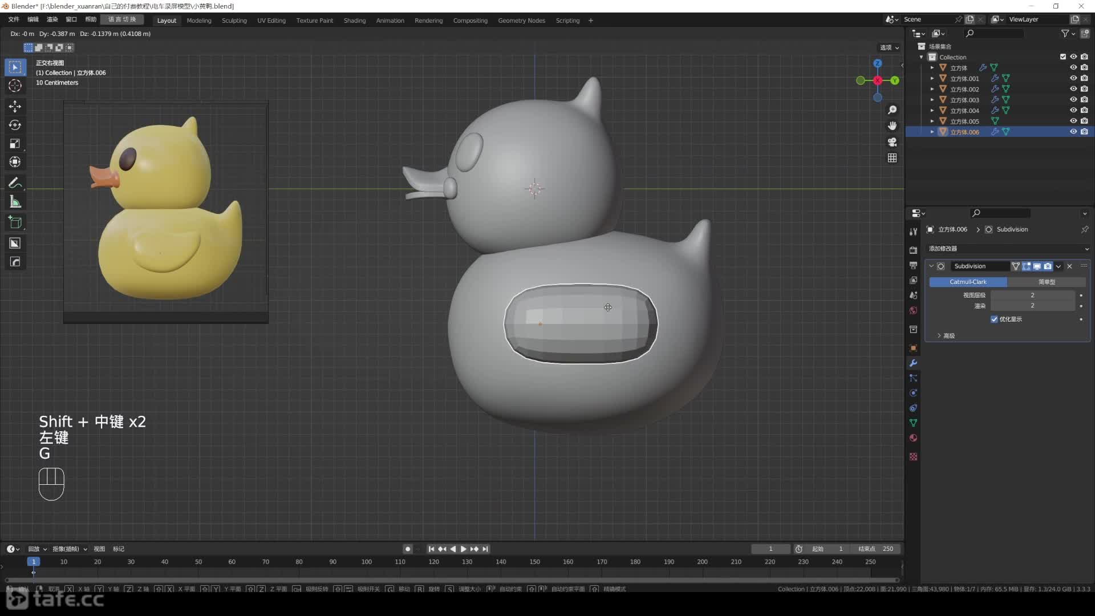Select the Measure tool

(x=15, y=202)
